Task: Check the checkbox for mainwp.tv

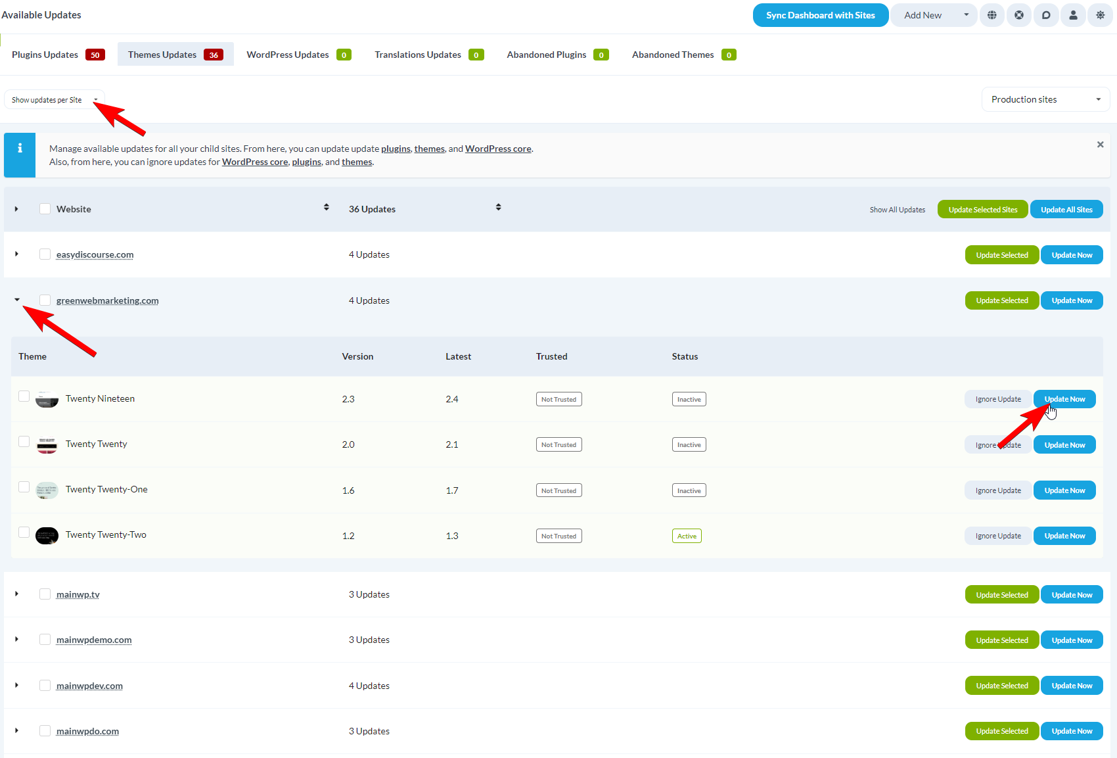Action: click(45, 593)
